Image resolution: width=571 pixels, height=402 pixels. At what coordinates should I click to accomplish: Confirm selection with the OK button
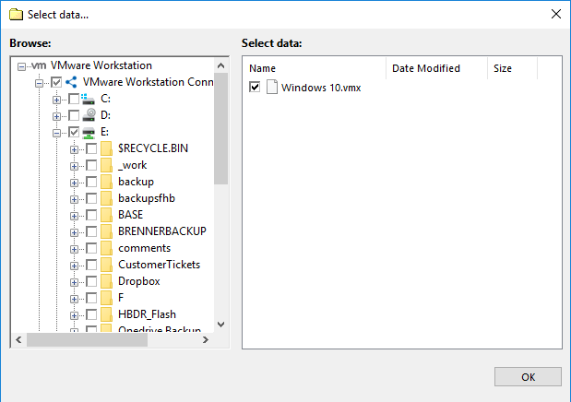point(528,377)
